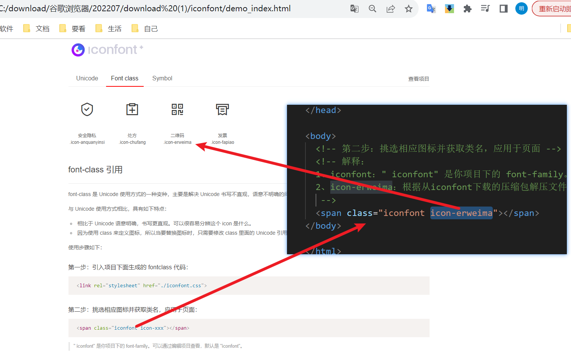Open the 软件 bookmarks folder
The width and height of the screenshot is (571, 356).
(x=6, y=29)
